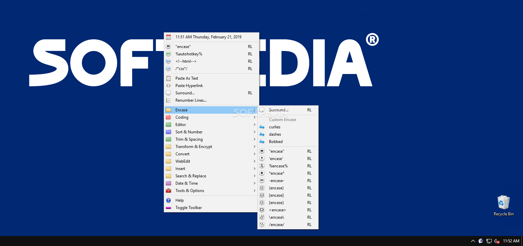This screenshot has height=246, width=523.
Task: Click the blue Sort & Number folder icon
Action: coord(168,132)
